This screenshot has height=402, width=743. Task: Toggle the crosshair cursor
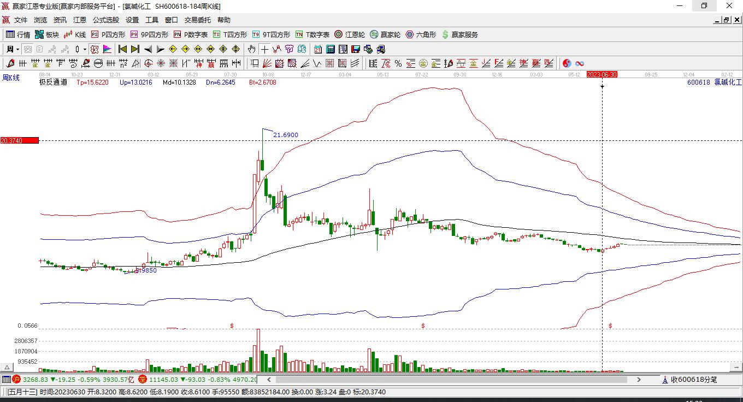pos(264,49)
